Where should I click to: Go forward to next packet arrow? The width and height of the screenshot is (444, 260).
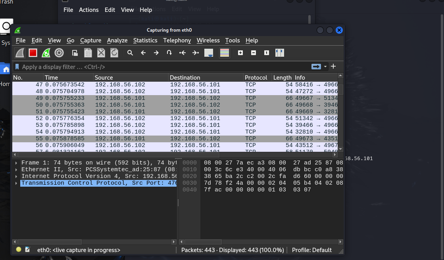[156, 53]
